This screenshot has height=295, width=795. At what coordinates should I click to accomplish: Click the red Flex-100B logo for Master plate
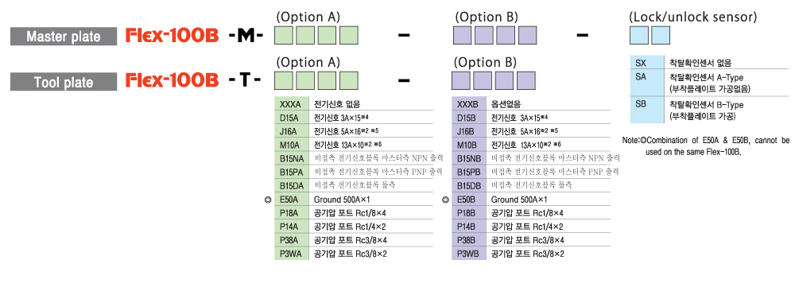(172, 36)
